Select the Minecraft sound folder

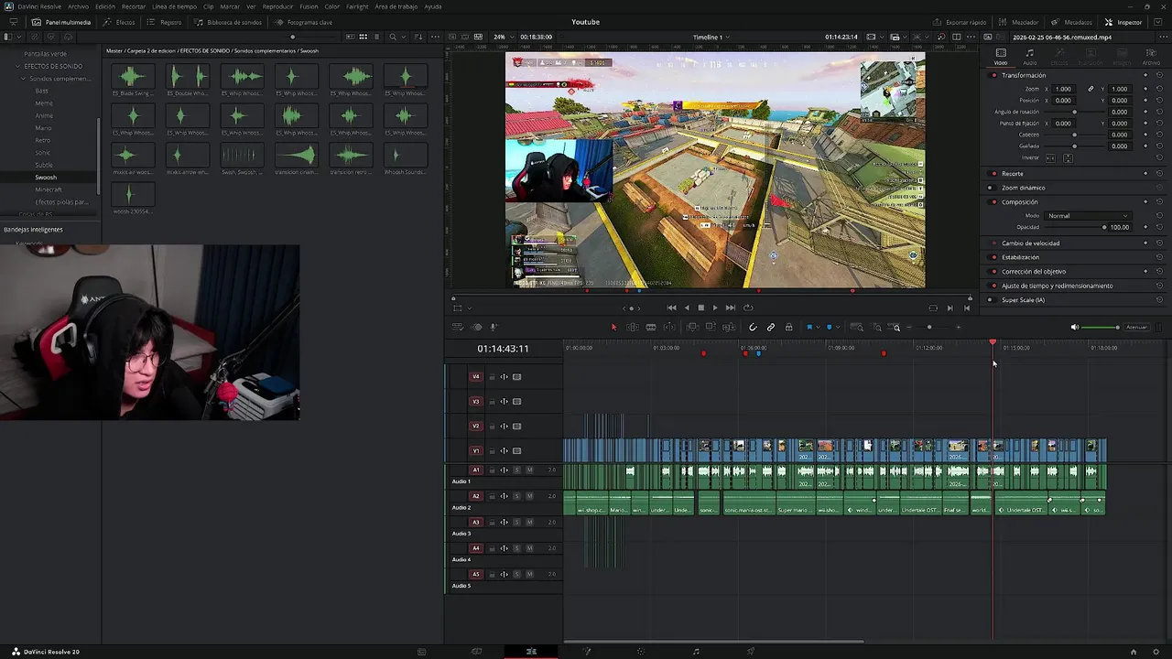click(49, 189)
